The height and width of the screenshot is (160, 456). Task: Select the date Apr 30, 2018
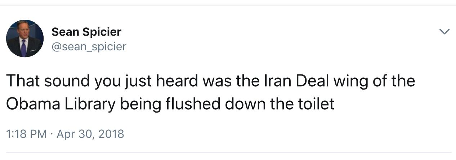point(90,134)
